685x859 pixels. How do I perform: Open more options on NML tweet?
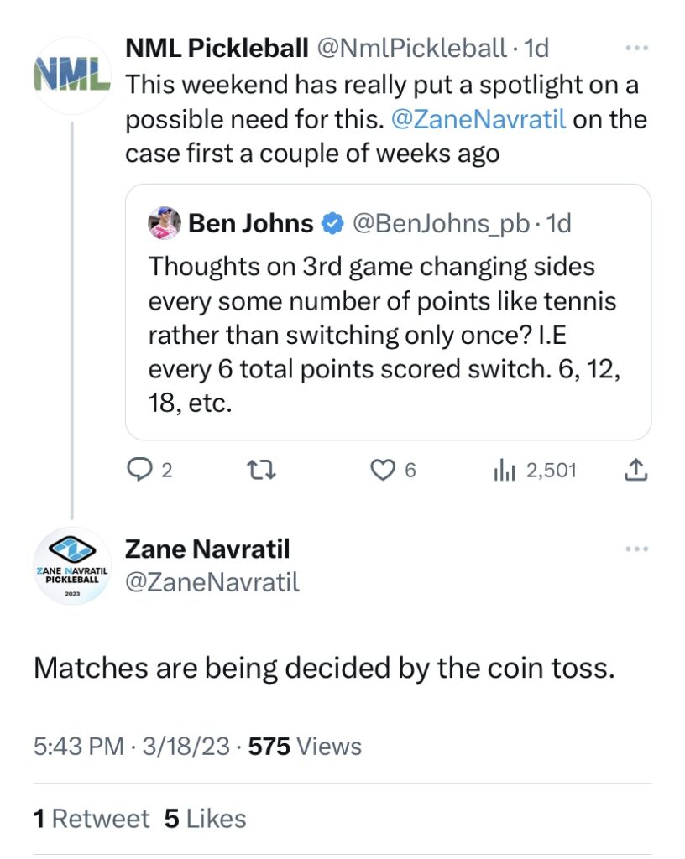[636, 49]
